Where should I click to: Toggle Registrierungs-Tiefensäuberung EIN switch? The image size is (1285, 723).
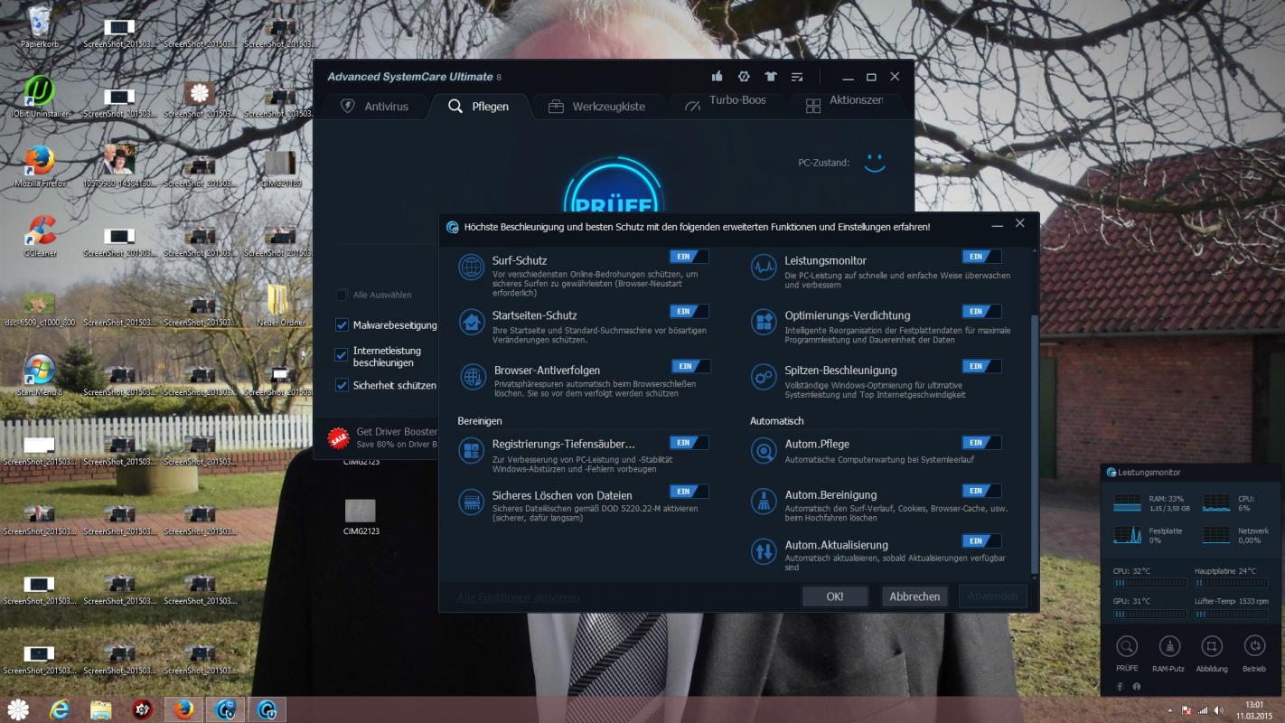[689, 443]
